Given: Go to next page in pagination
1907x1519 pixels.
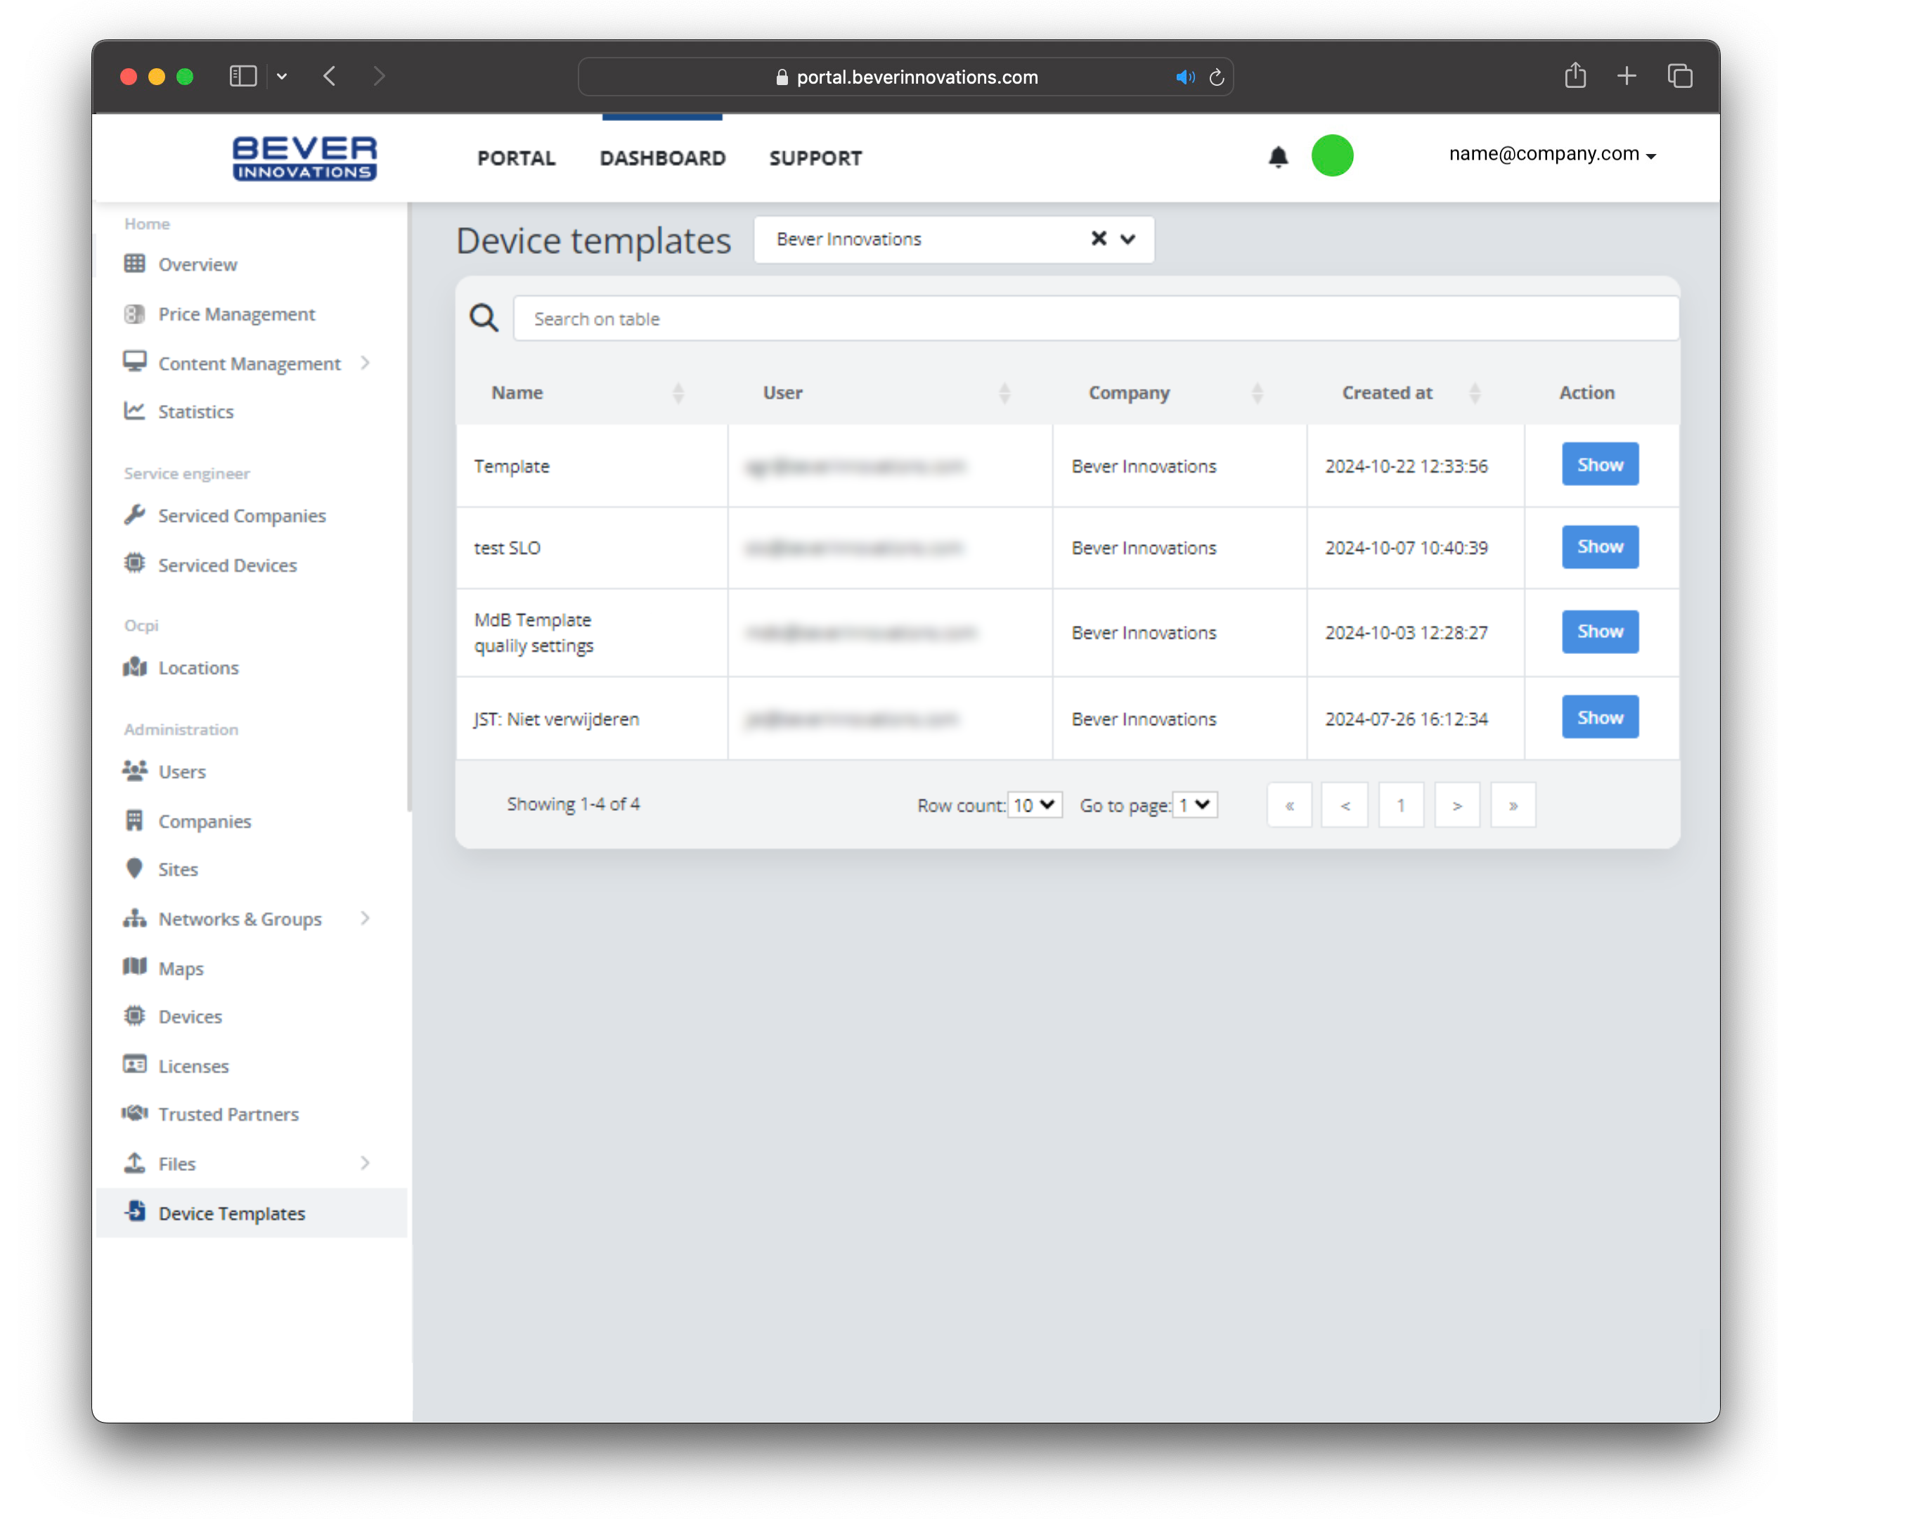Looking at the screenshot, I should (x=1456, y=805).
